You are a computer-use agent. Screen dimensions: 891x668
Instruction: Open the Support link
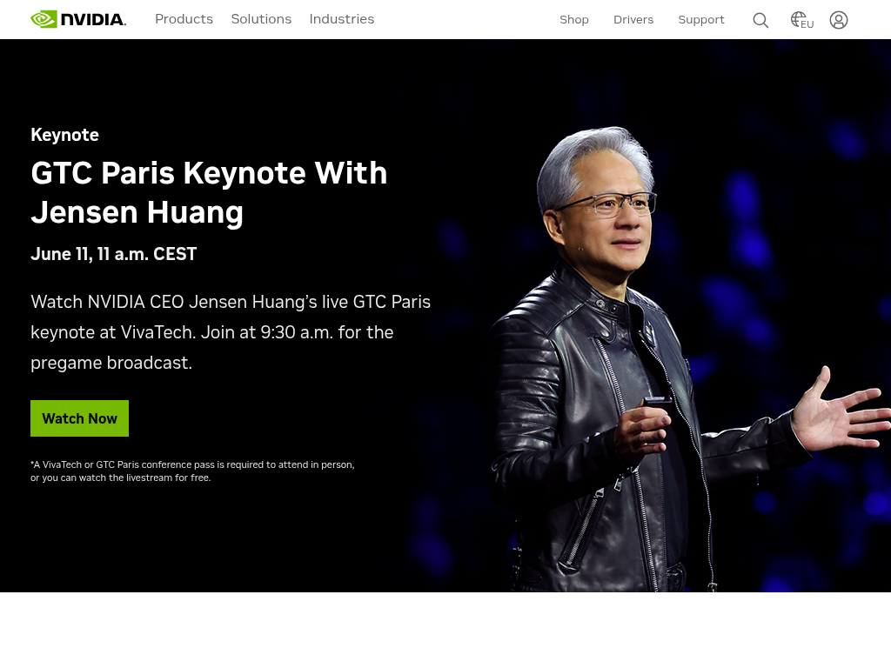[701, 20]
